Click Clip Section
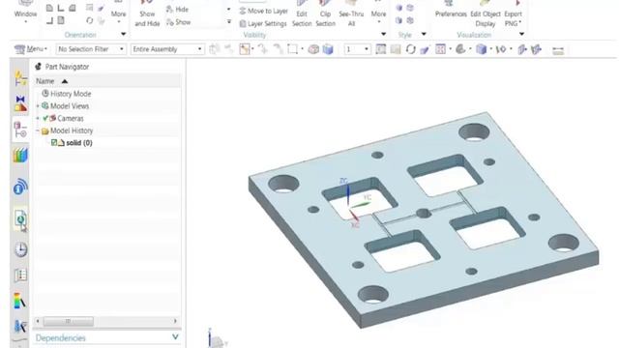 (x=325, y=14)
